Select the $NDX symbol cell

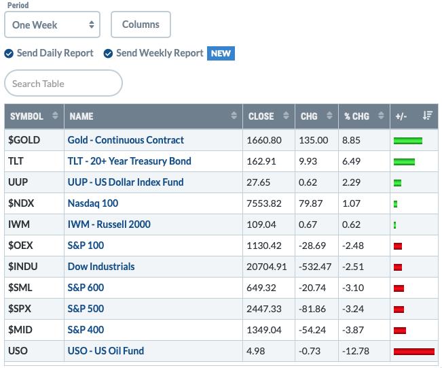35,203
